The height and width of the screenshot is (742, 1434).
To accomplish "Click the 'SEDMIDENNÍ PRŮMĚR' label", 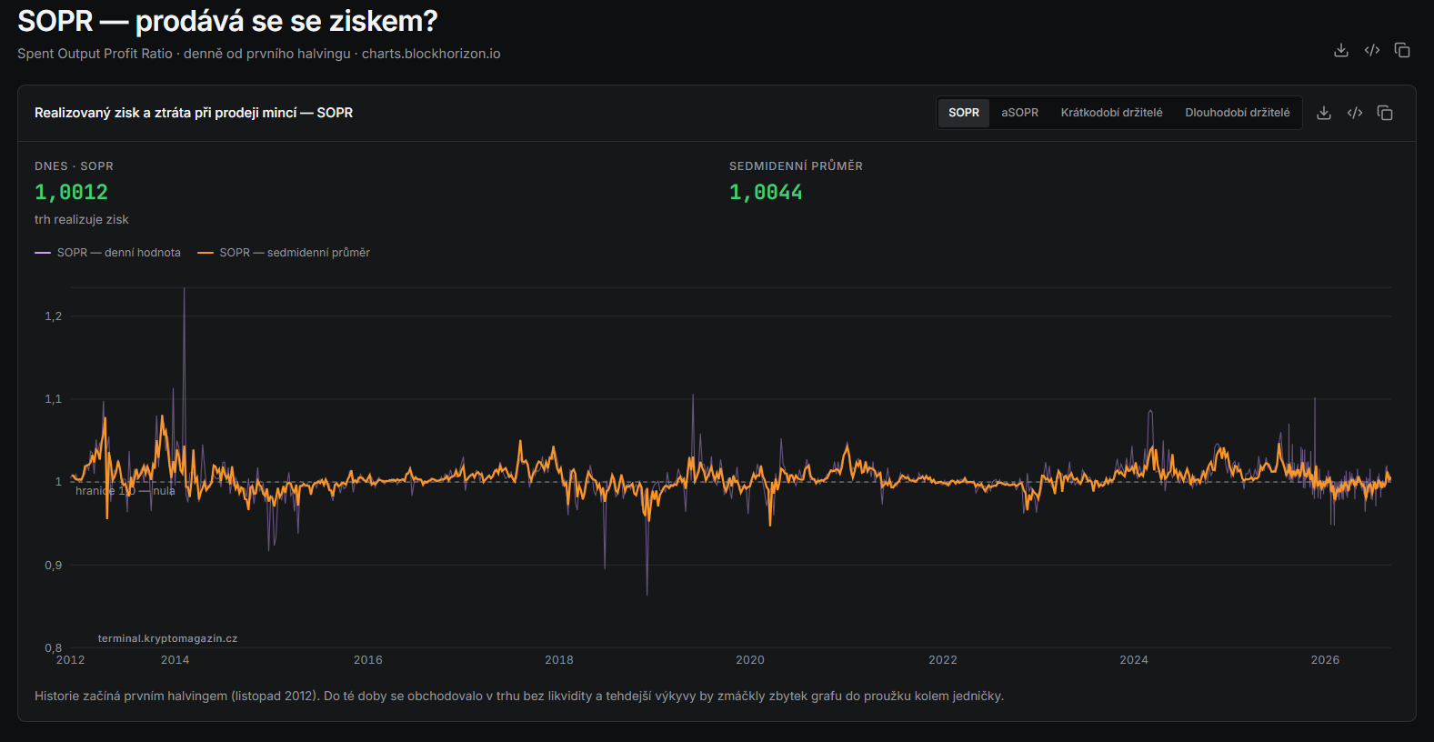I will point(796,166).
